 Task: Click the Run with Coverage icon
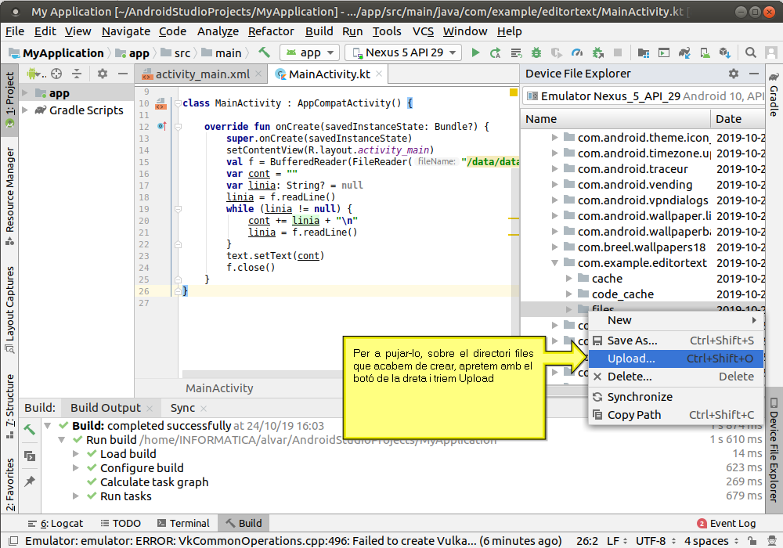556,52
